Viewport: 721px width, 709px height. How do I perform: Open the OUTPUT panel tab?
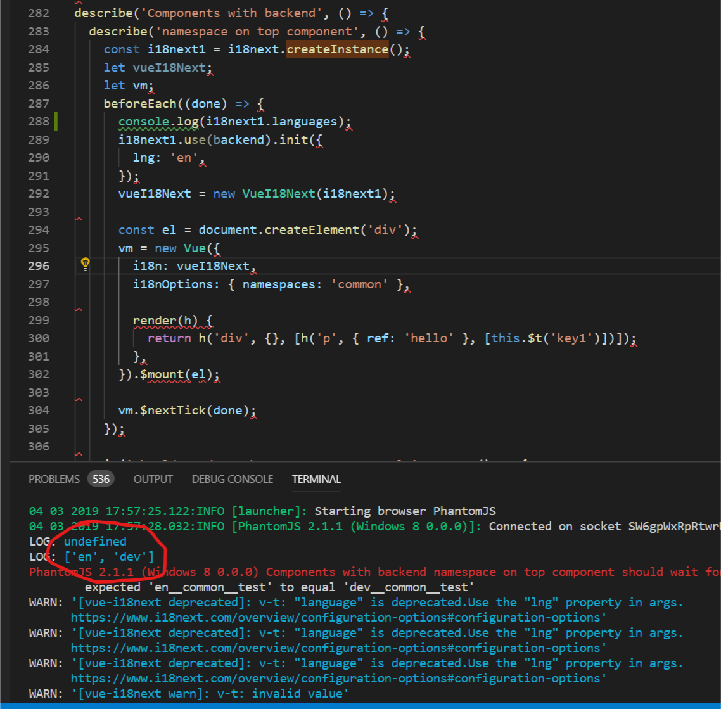coord(153,479)
